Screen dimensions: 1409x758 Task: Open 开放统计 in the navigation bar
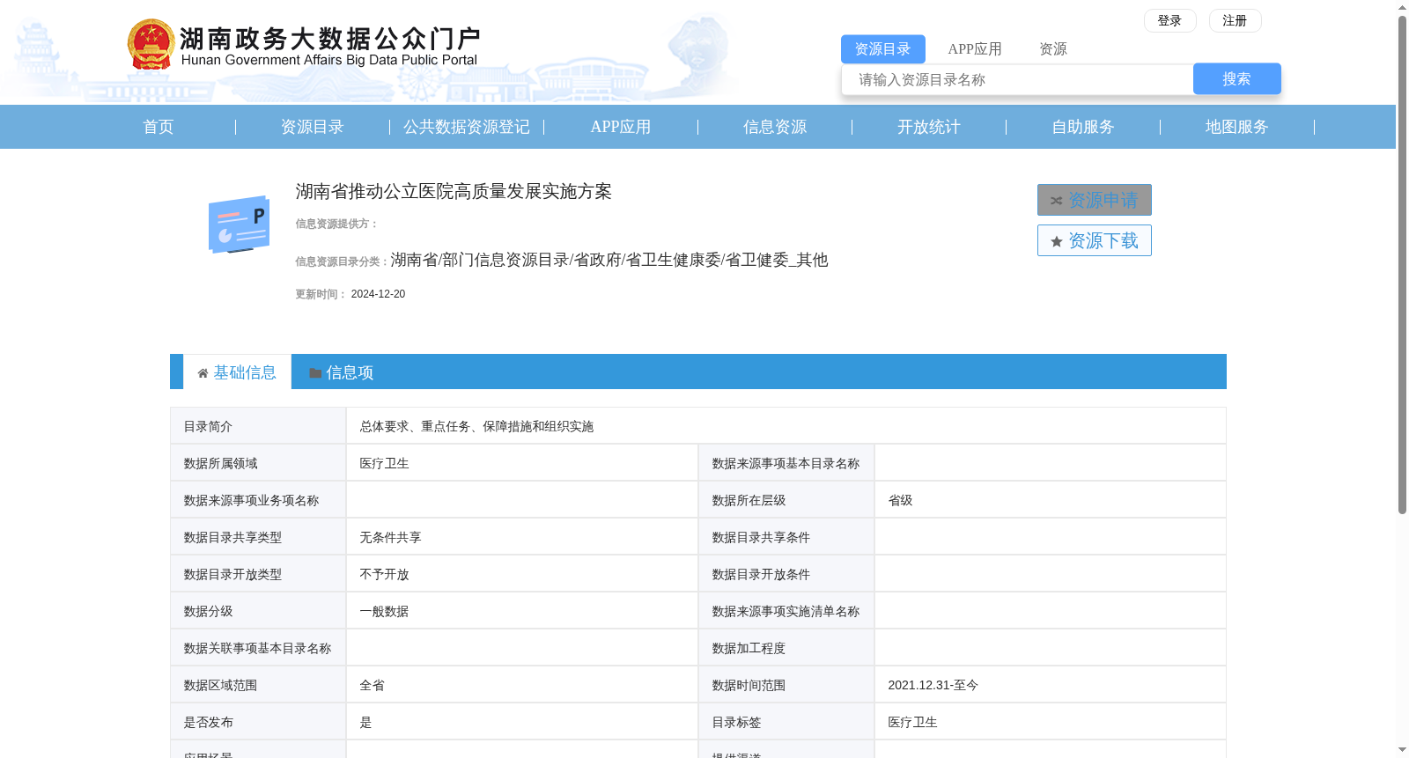pos(929,127)
